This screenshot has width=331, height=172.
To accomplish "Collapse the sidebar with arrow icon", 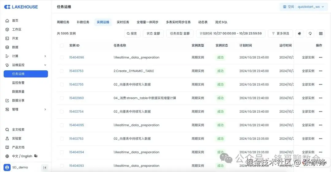I will [44, 168].
